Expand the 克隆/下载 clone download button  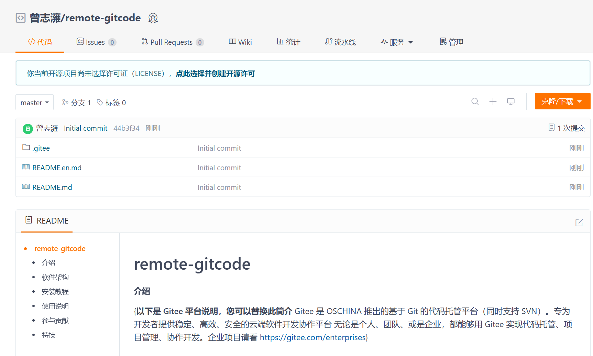click(x=562, y=101)
